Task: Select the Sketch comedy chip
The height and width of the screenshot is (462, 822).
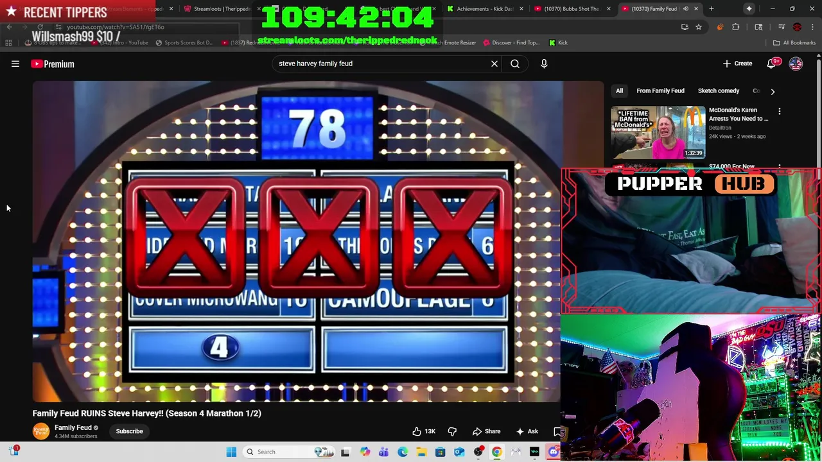Action: (718, 91)
